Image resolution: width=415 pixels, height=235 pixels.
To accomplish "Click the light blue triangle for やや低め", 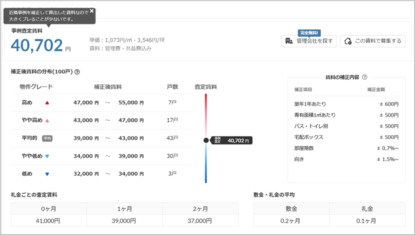I will [x=47, y=156].
